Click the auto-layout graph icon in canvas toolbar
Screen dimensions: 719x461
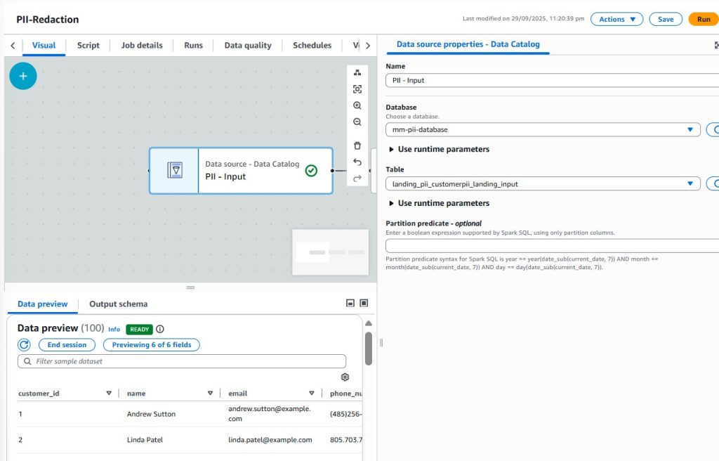coord(357,73)
